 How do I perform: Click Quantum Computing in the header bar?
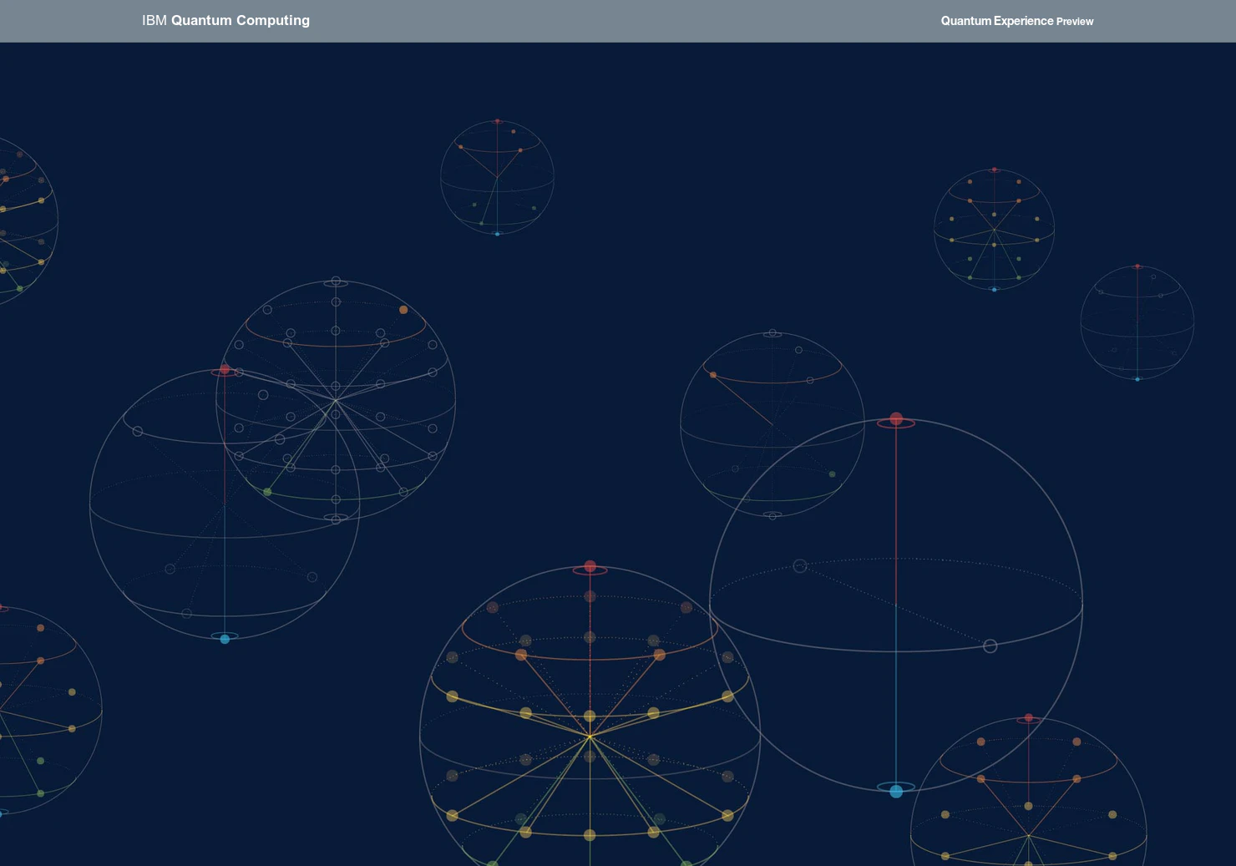pyautogui.click(x=239, y=20)
